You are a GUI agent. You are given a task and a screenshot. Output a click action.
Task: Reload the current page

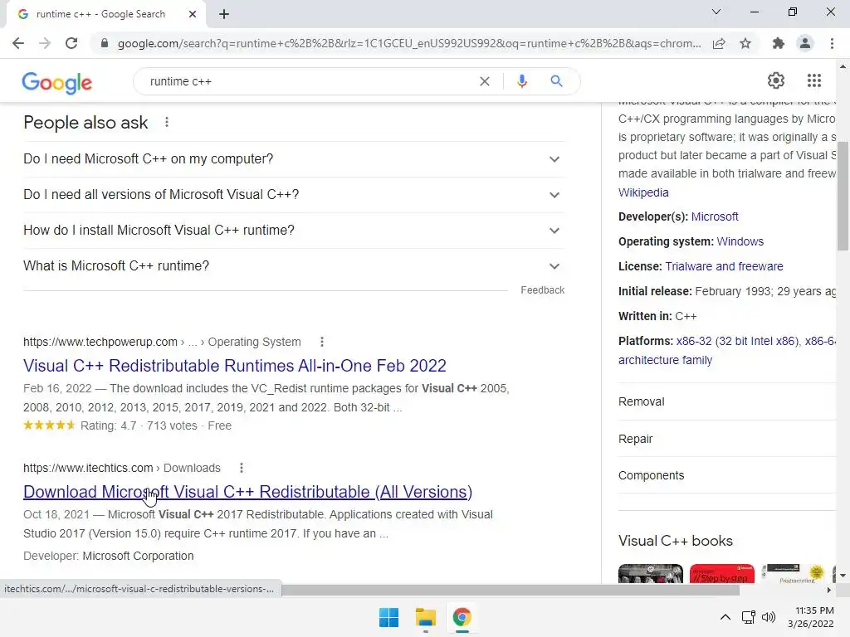[x=71, y=43]
